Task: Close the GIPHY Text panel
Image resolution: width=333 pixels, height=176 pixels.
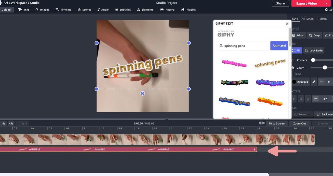Action: [287, 24]
